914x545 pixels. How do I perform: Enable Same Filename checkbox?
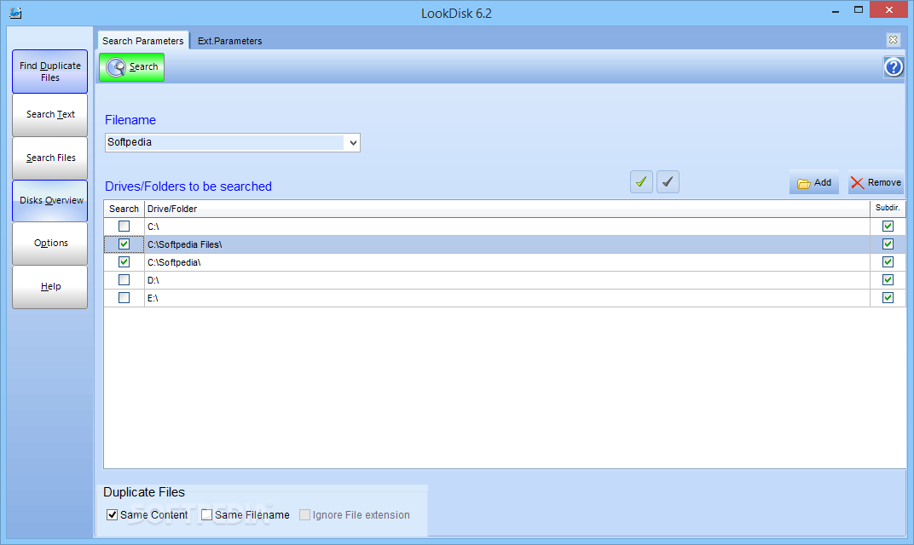207,515
